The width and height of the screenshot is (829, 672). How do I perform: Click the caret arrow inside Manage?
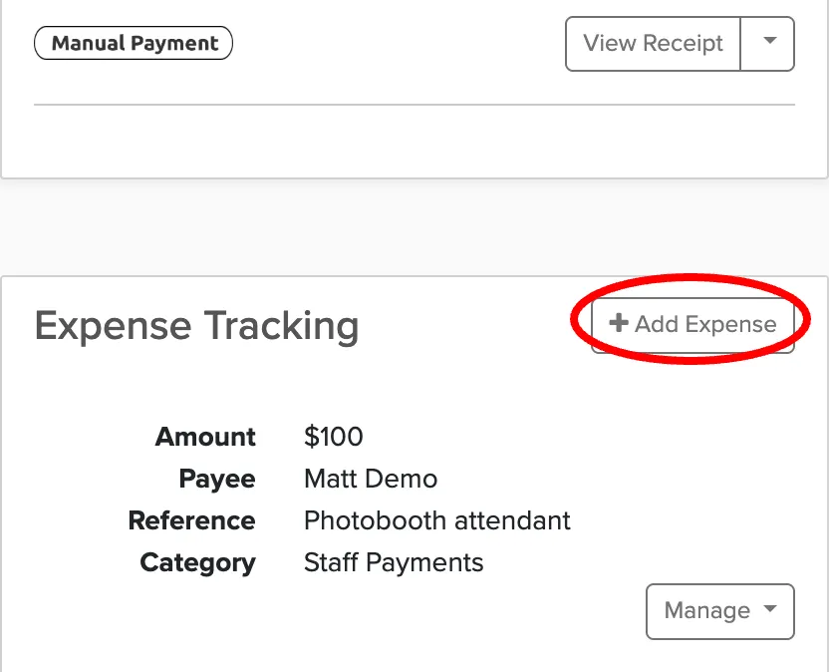771,608
